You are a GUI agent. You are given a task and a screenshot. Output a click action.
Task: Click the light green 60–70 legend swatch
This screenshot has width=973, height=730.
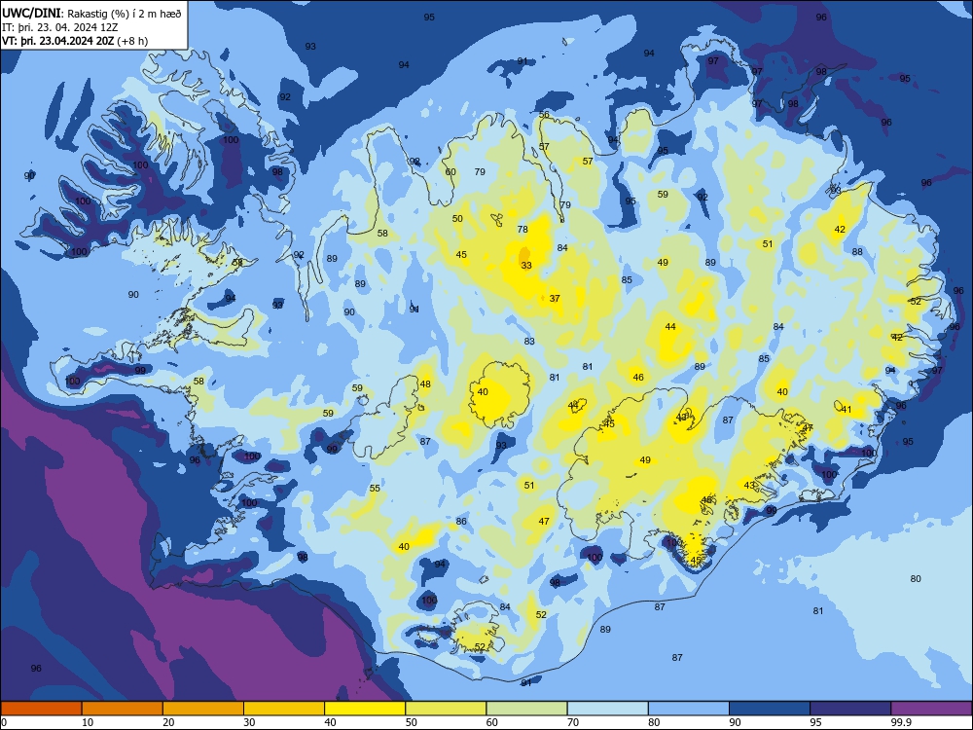tap(526, 709)
